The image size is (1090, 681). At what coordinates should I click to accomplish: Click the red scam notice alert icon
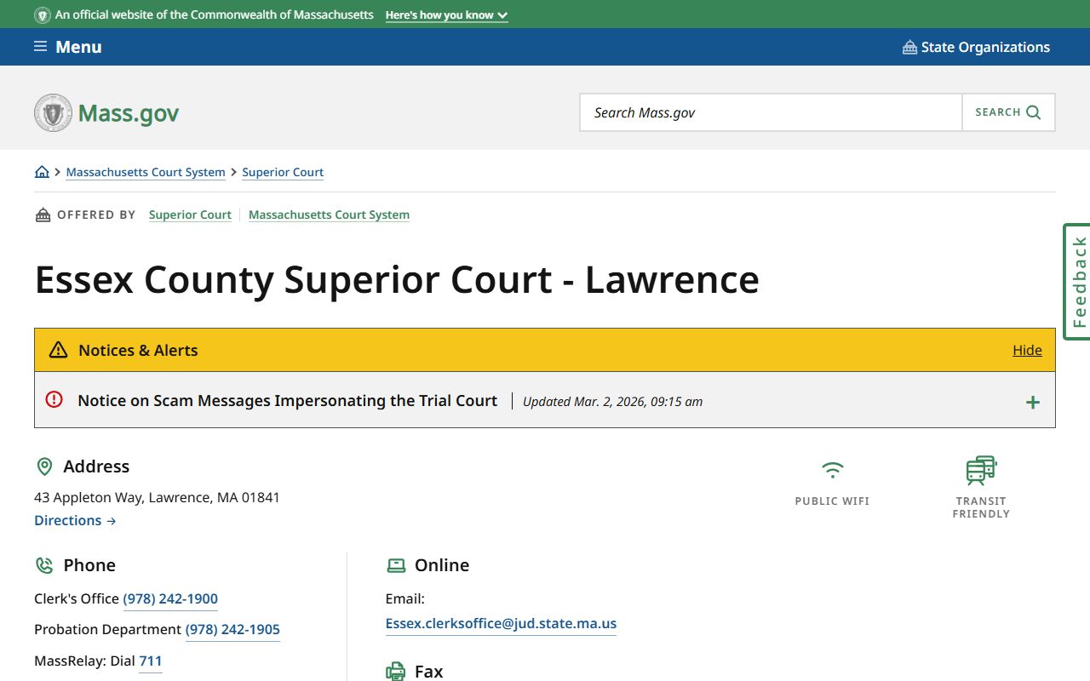click(x=54, y=399)
